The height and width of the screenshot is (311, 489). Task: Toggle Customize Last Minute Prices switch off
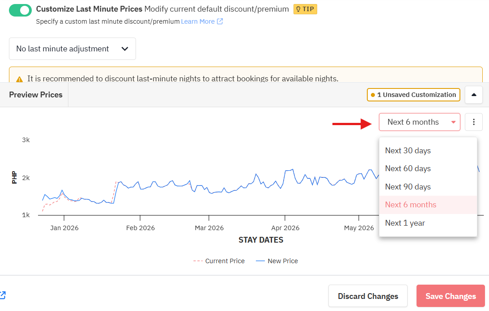20,10
